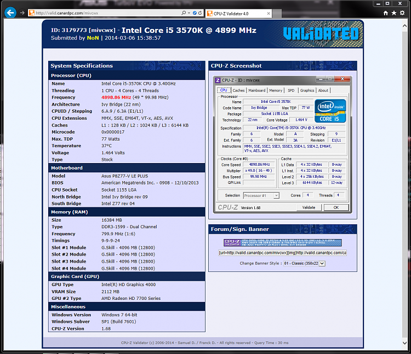
Task: Open Favorites star icon
Action: [x=394, y=13]
